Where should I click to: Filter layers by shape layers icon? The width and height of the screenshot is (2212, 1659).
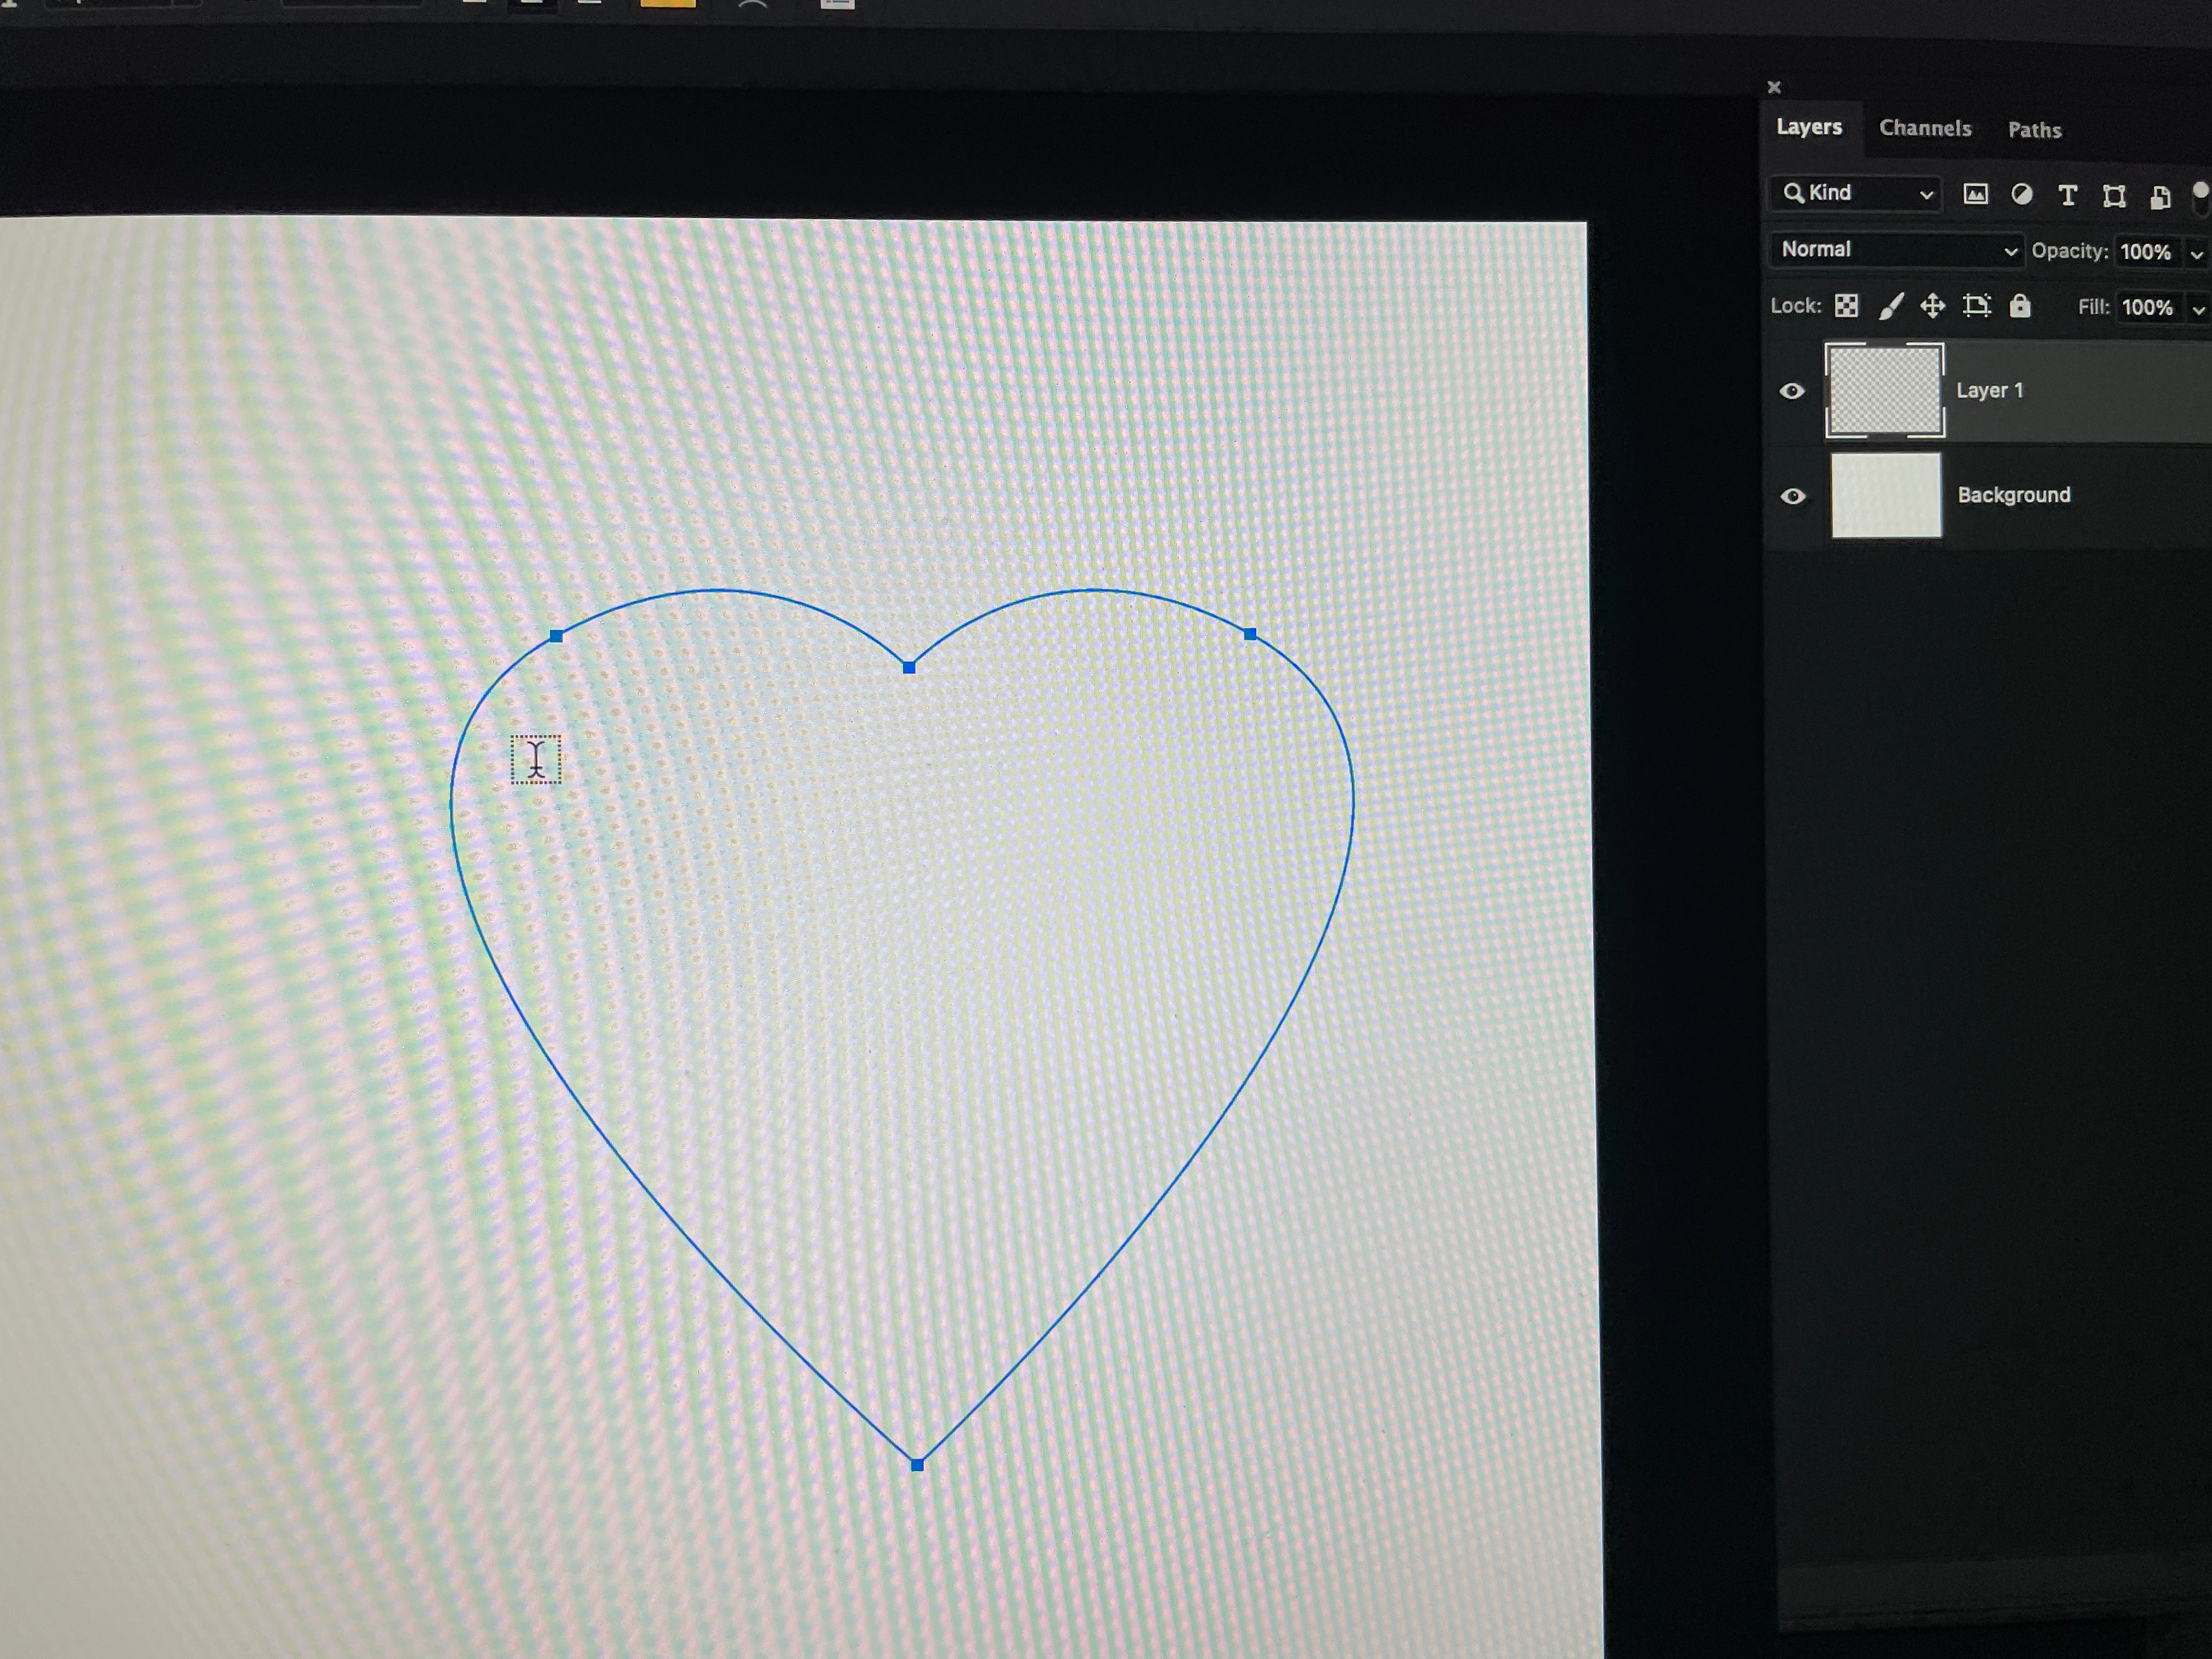[x=2113, y=196]
